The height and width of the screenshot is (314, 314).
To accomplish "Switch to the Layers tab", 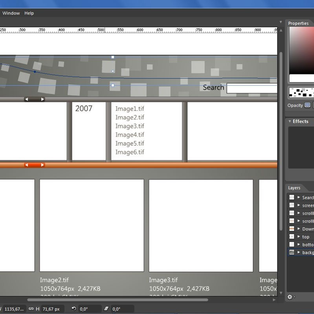I will click(x=294, y=188).
